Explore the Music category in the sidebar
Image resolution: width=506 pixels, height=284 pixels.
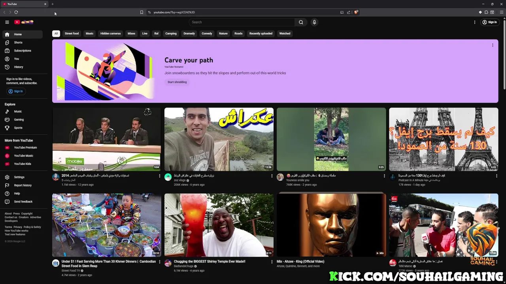pyautogui.click(x=22, y=112)
